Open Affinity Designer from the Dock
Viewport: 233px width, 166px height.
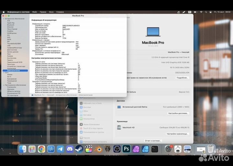pyautogui.click(x=145, y=149)
